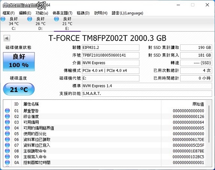Click total host writes value 181 GB
Viewport: 215px width, 170px height.
point(196,55)
